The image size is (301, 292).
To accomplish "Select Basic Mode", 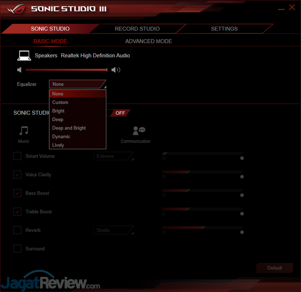I will [50, 41].
